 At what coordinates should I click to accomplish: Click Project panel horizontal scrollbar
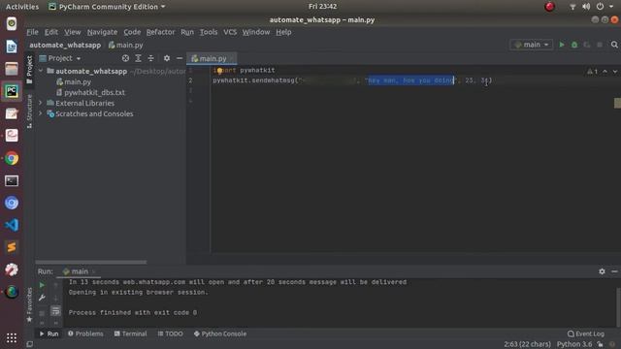click(x=90, y=262)
